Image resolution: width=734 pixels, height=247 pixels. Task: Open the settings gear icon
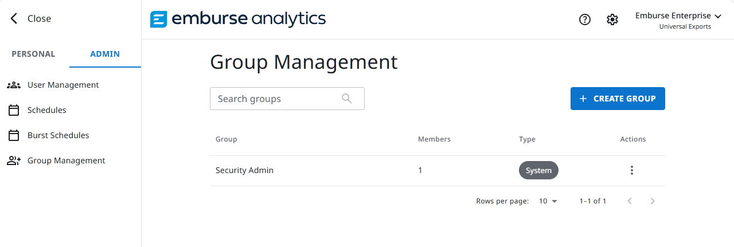click(612, 19)
